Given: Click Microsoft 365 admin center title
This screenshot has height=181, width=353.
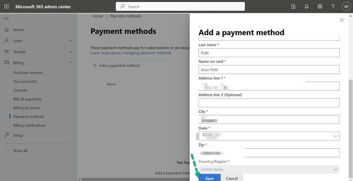Looking at the screenshot, I should pos(43,7).
